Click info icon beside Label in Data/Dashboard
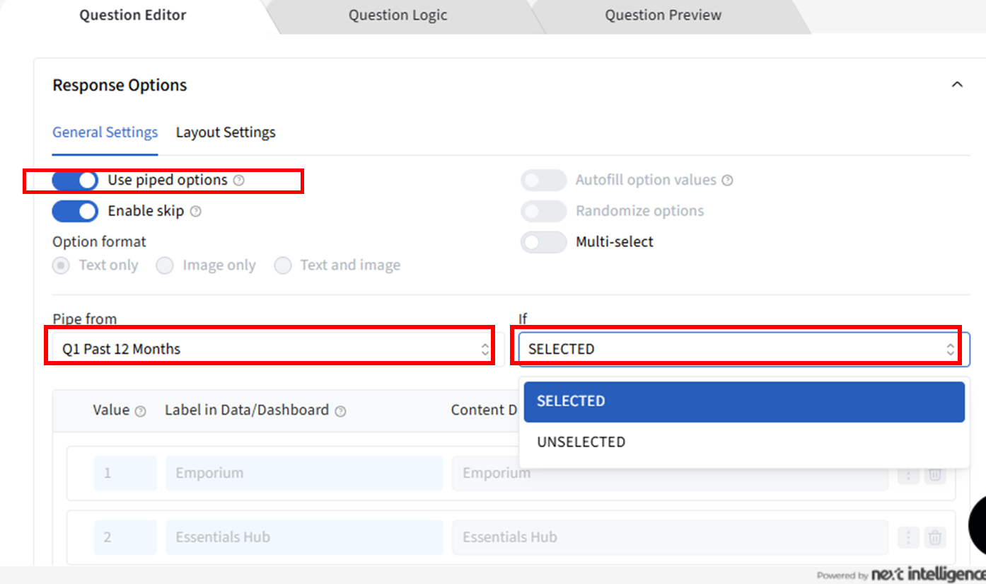Image resolution: width=986 pixels, height=584 pixels. (340, 411)
